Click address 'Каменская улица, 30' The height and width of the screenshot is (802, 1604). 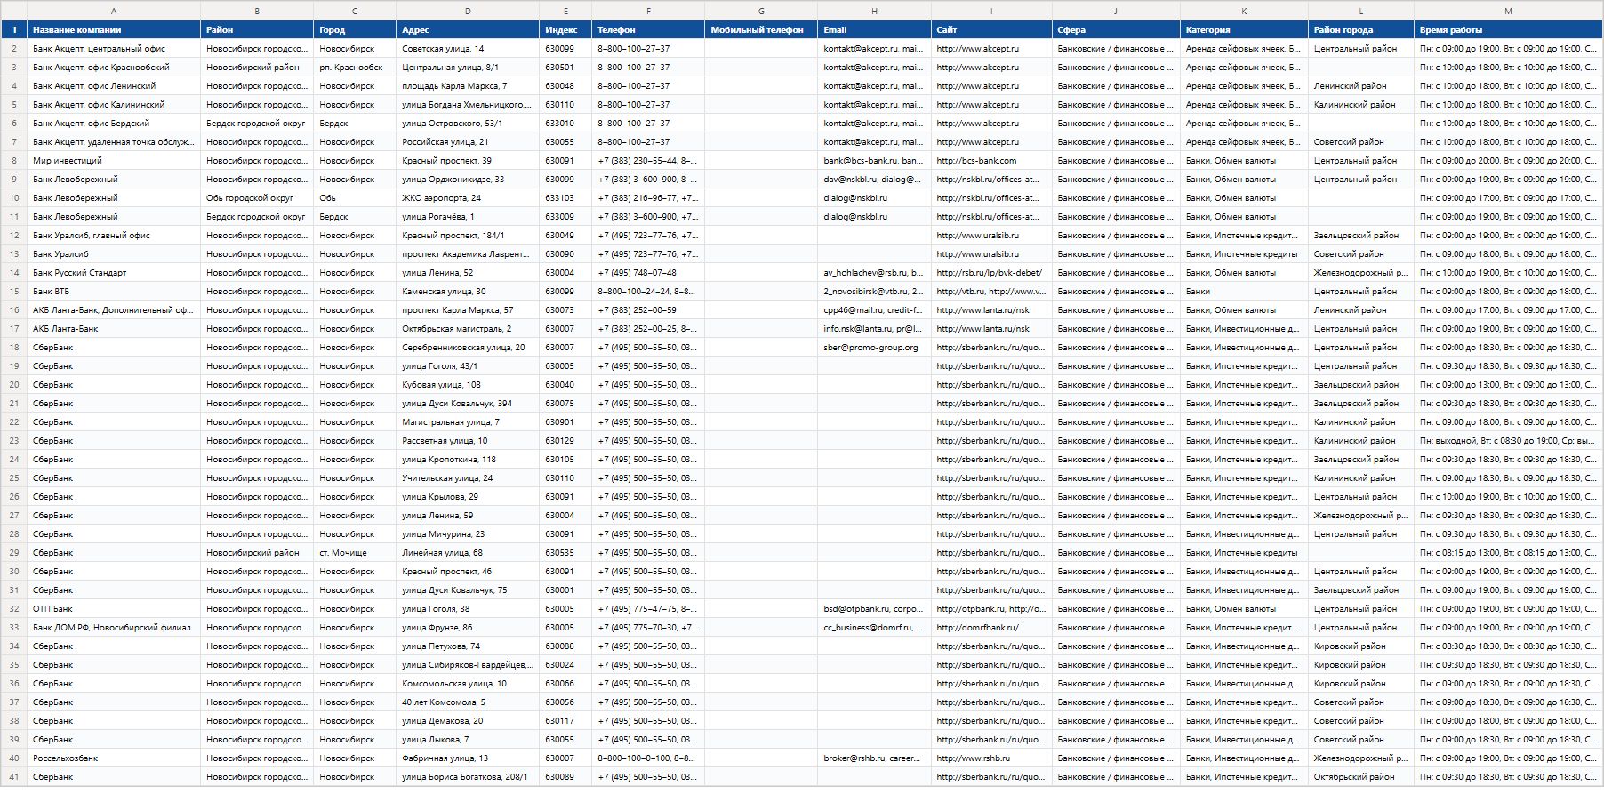coord(468,292)
